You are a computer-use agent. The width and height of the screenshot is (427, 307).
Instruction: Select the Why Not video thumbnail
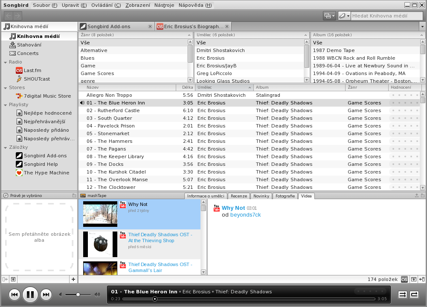point(100,214)
